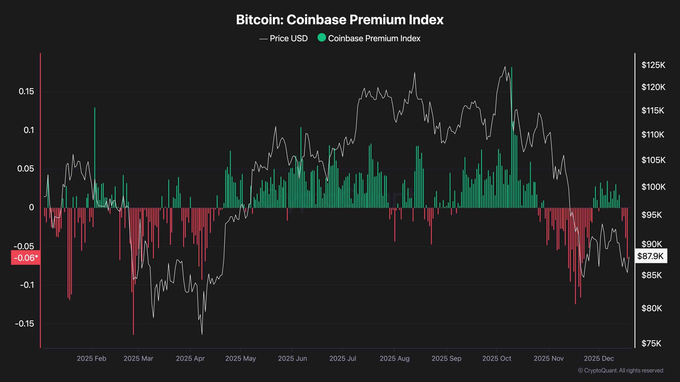Click the chart title Bitcoin: Coinbase Premium Index
The width and height of the screenshot is (680, 382).
point(340,20)
